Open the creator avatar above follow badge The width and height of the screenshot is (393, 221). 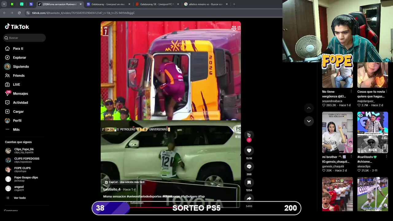click(x=249, y=134)
